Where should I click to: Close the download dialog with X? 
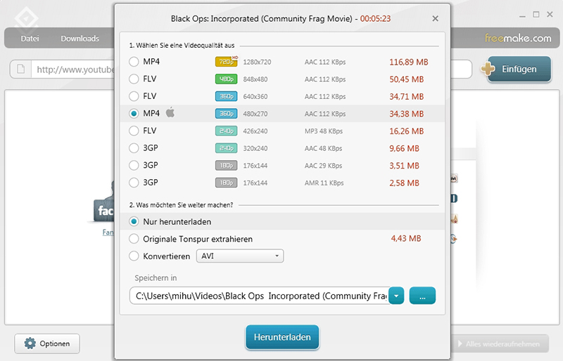click(435, 19)
